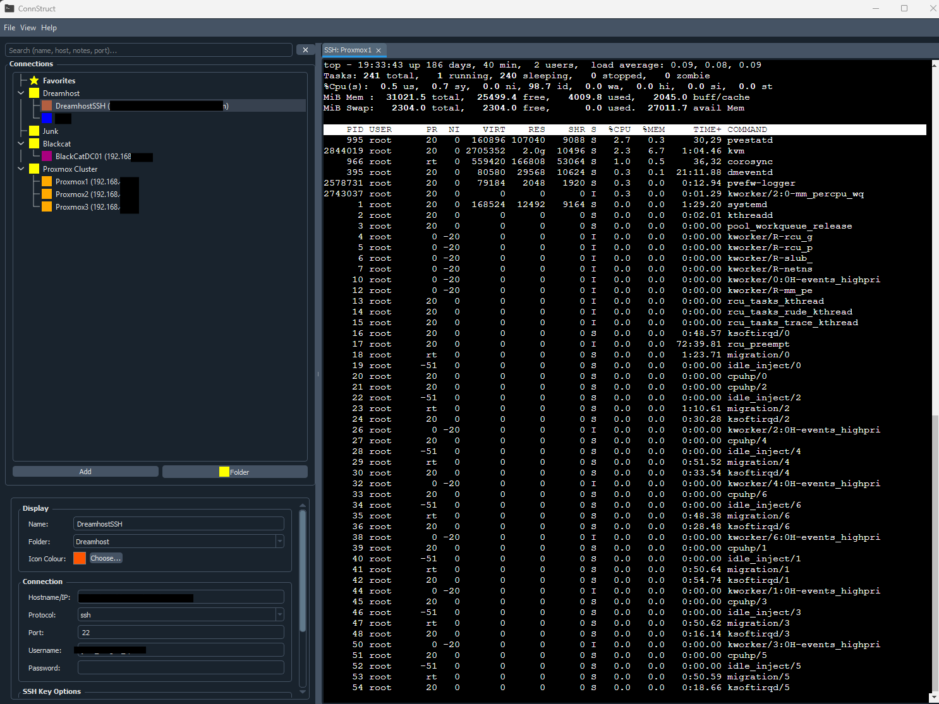Click the Add connection button
The image size is (939, 704).
pos(85,472)
